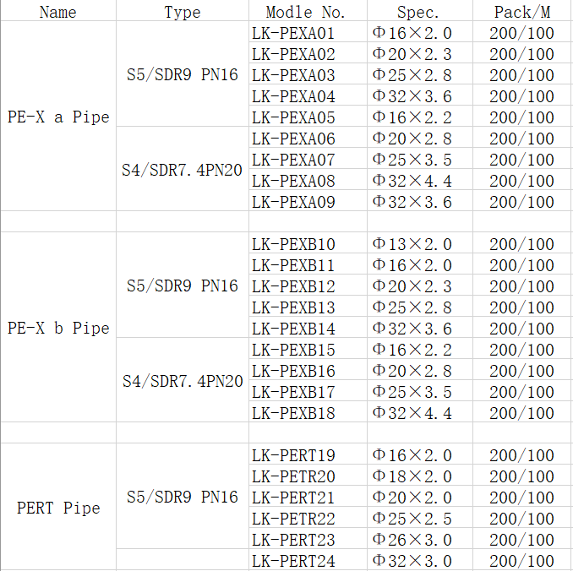Select the Φ18×2.0 spec cell
Image resolution: width=573 pixels, height=571 pixels.
419,475
